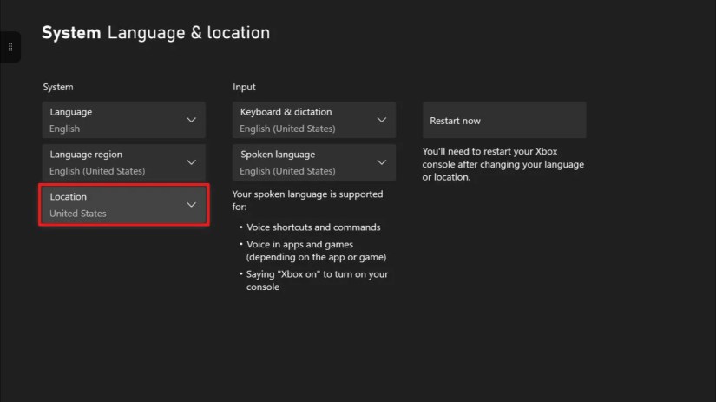Click the chevron arrow in Spoken language box
Screen dimensions: 716x402
(381, 162)
